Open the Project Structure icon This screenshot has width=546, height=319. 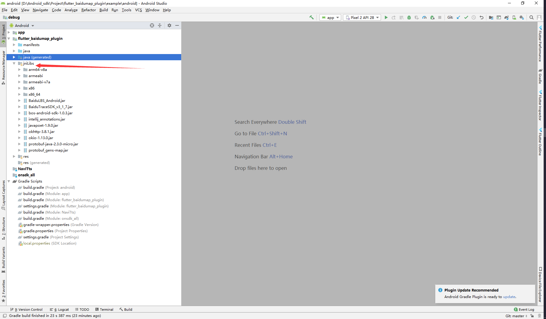[491, 17]
